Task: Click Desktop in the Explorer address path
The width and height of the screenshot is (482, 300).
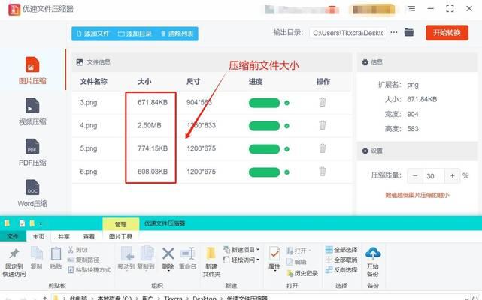Action: (205, 298)
